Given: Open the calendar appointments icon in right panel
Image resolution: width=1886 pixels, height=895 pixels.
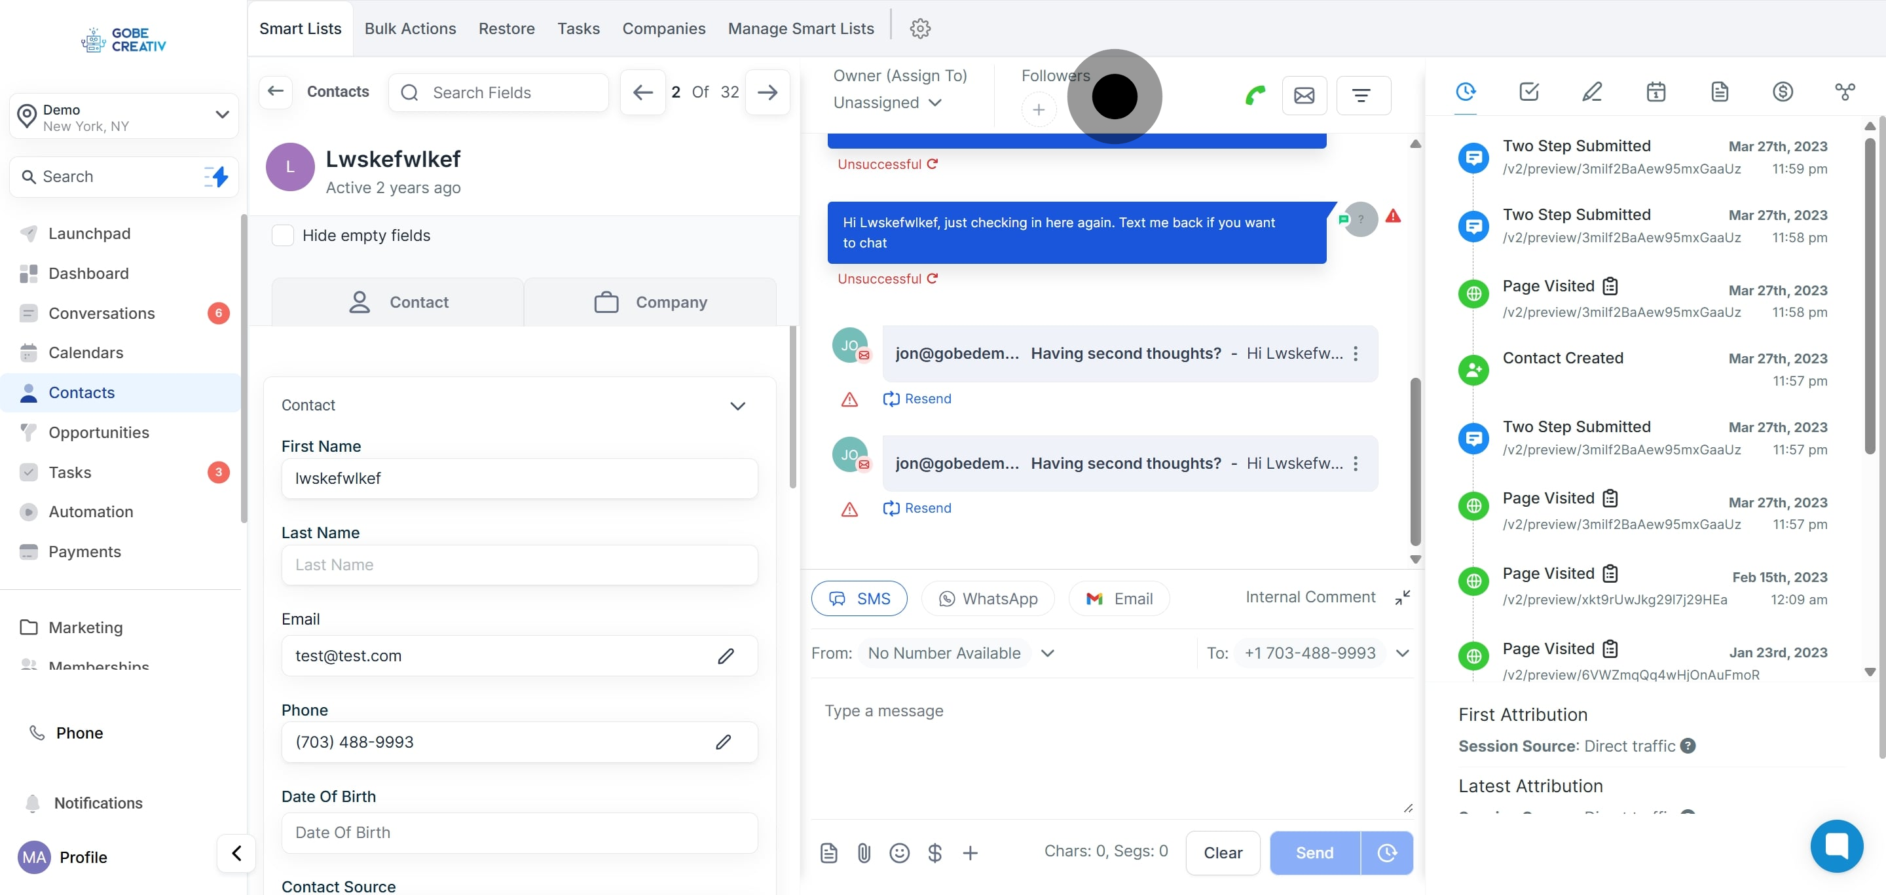Looking at the screenshot, I should point(1655,92).
